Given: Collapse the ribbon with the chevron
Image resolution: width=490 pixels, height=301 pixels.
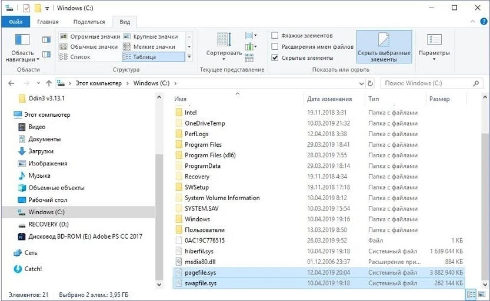Looking at the screenshot, I should [x=472, y=22].
